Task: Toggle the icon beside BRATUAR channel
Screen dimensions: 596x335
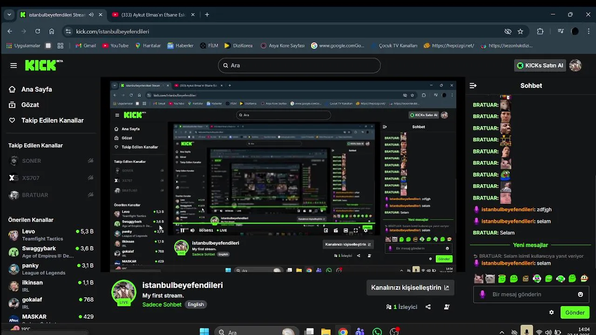Action: (x=91, y=195)
